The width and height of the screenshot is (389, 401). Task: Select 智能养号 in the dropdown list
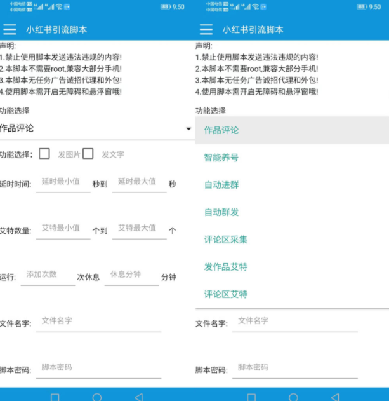point(292,158)
